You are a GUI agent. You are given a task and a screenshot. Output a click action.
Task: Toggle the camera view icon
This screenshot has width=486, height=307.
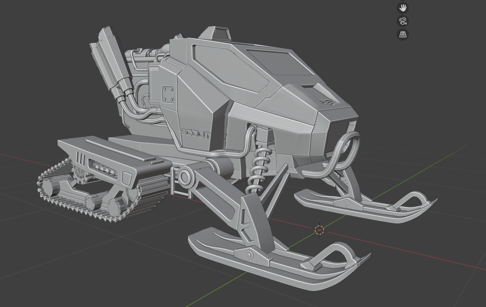pos(403,21)
